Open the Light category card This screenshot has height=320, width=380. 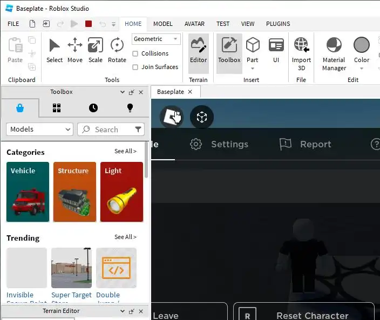pos(121,192)
